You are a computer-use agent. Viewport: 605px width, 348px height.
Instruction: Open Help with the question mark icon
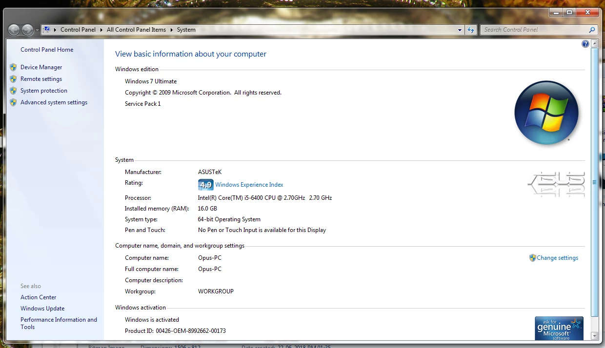[x=585, y=44]
